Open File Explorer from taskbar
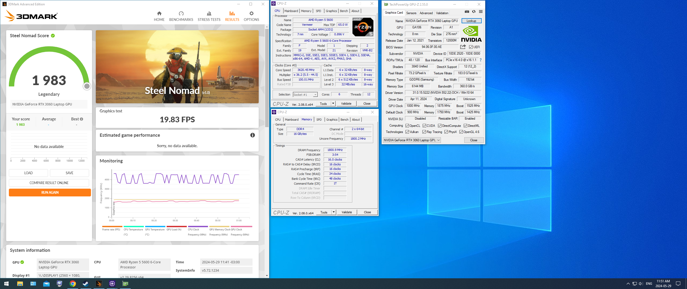 coord(20,284)
